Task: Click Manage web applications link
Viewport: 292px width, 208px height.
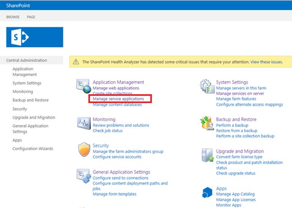Action: tap(116, 88)
